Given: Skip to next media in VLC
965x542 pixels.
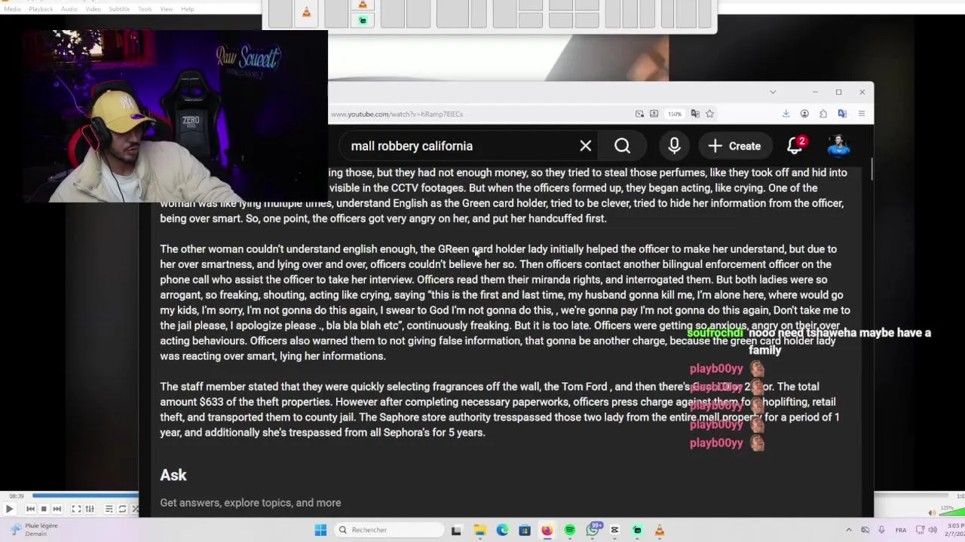Looking at the screenshot, I should (57, 509).
